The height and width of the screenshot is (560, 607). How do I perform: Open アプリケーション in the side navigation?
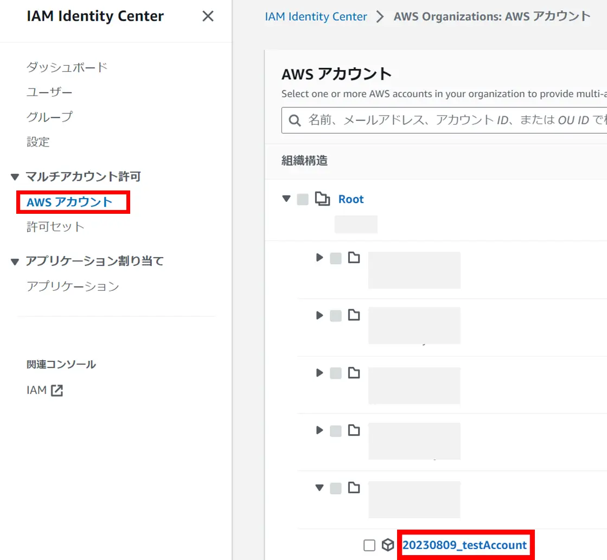point(73,286)
